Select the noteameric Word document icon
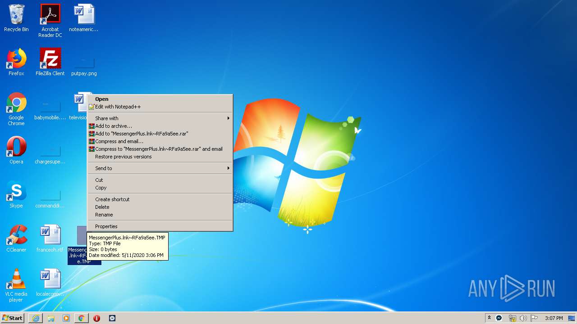 click(x=84, y=18)
